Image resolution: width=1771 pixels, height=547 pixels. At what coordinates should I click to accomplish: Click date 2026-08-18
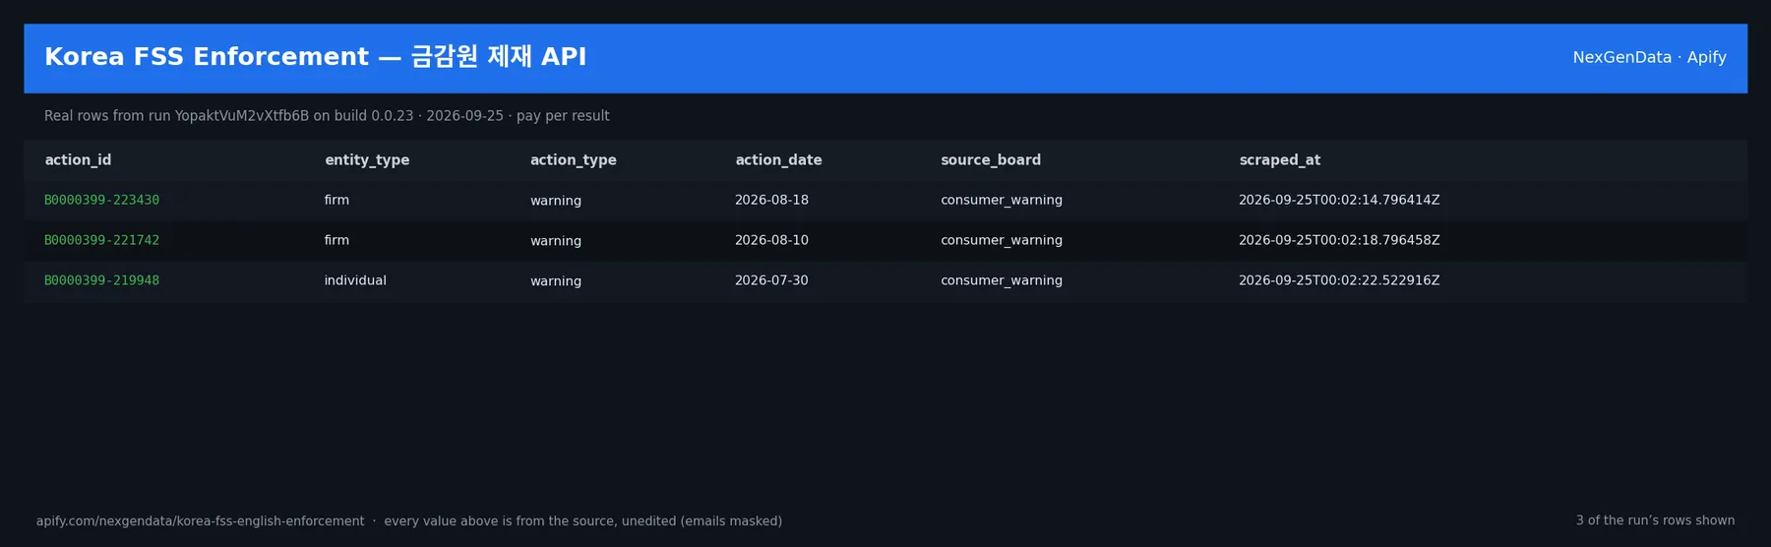[x=771, y=200]
